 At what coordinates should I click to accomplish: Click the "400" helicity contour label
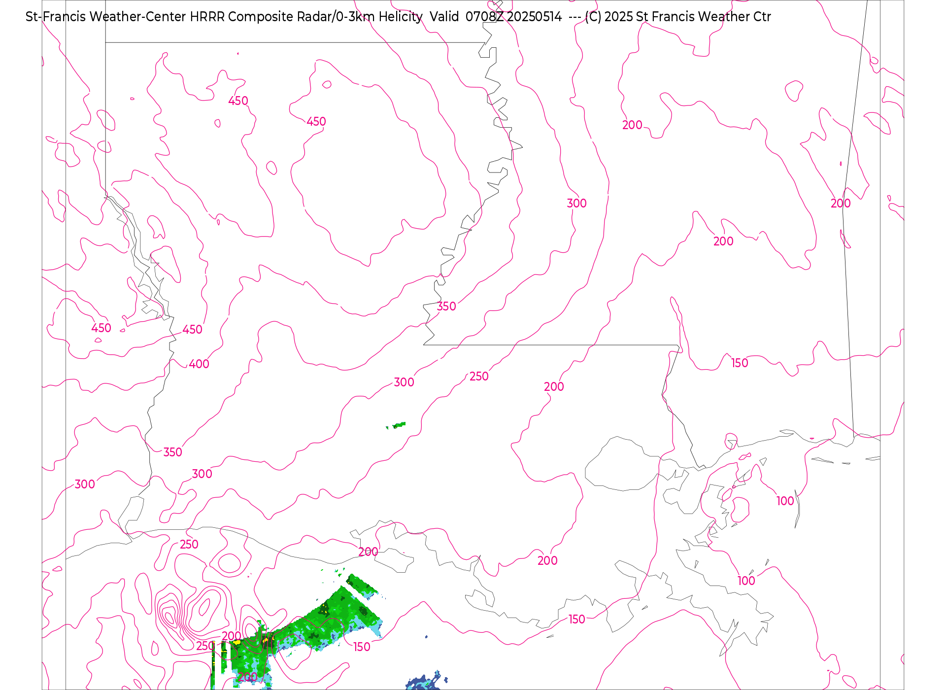click(199, 364)
